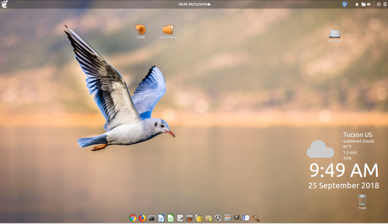This screenshot has height=224, width=388.
Task: Click the log out icon in panel
Action: pyautogui.click(x=384, y=4)
